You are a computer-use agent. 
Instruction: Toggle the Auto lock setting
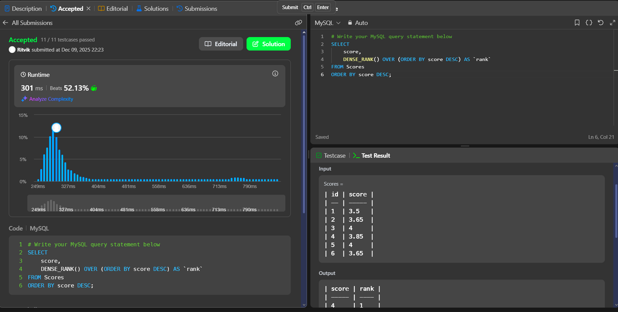[x=358, y=23]
